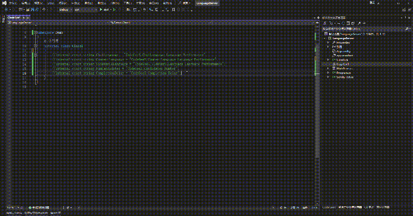
Task: Collapse the LanguageServer project node
Action: point(325,38)
